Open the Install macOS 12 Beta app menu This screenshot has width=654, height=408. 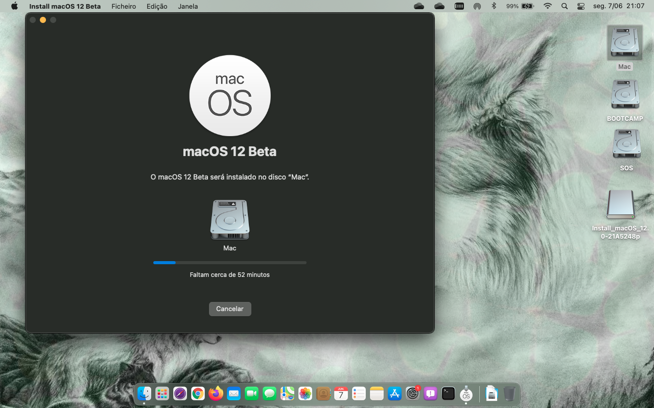(x=65, y=6)
